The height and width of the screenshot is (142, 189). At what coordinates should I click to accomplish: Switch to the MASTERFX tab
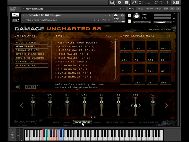coord(149,122)
